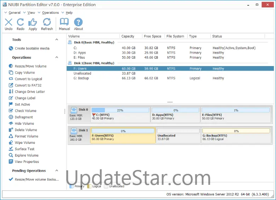Viewport: 276px width, 200px height.
Task: Click the Defragment icon
Action: (x=11, y=117)
